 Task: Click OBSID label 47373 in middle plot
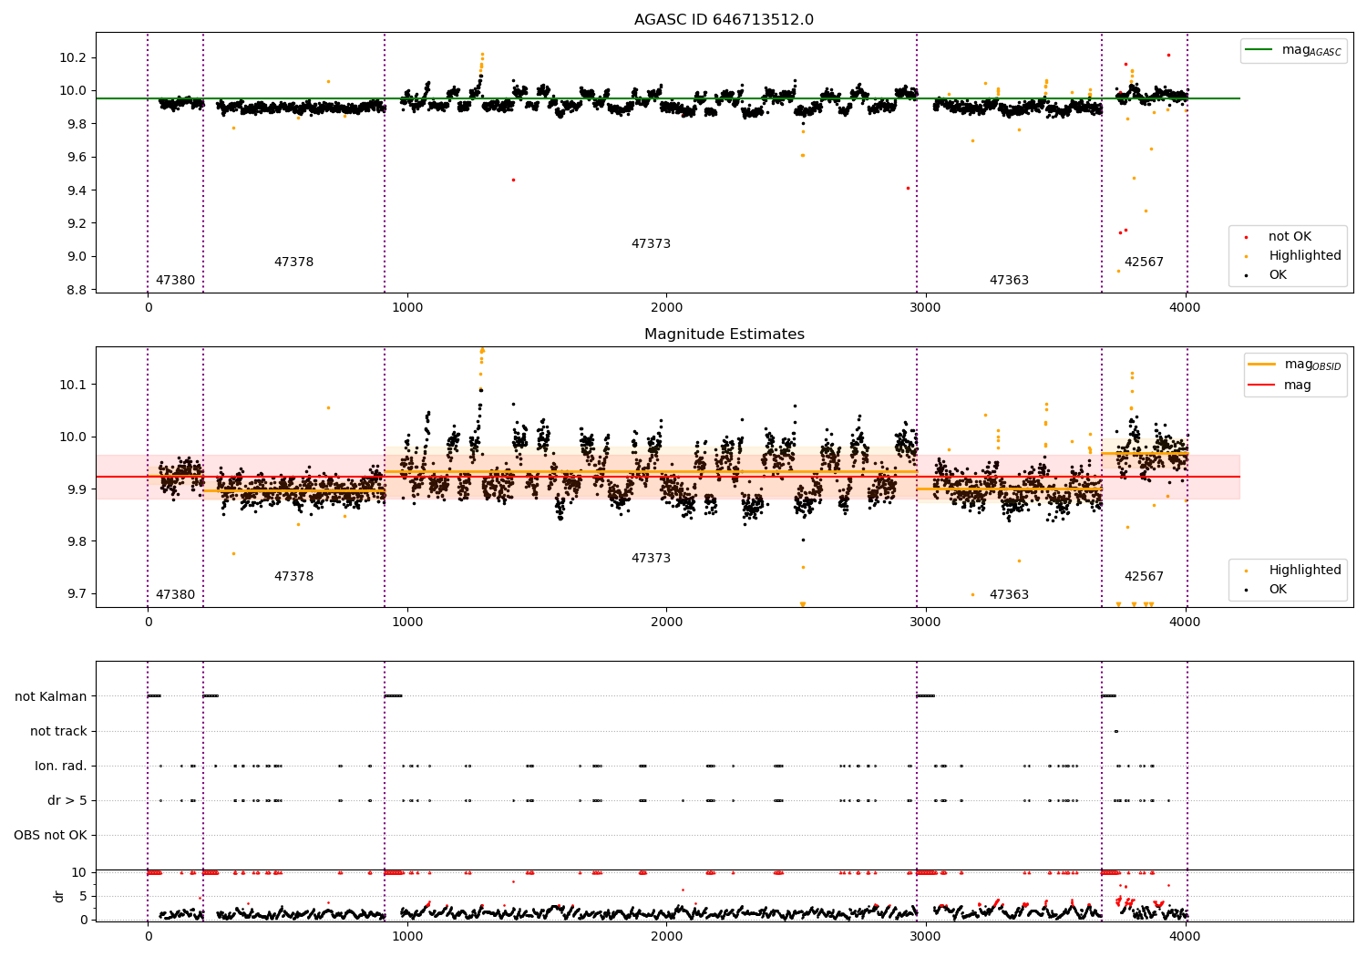(651, 559)
